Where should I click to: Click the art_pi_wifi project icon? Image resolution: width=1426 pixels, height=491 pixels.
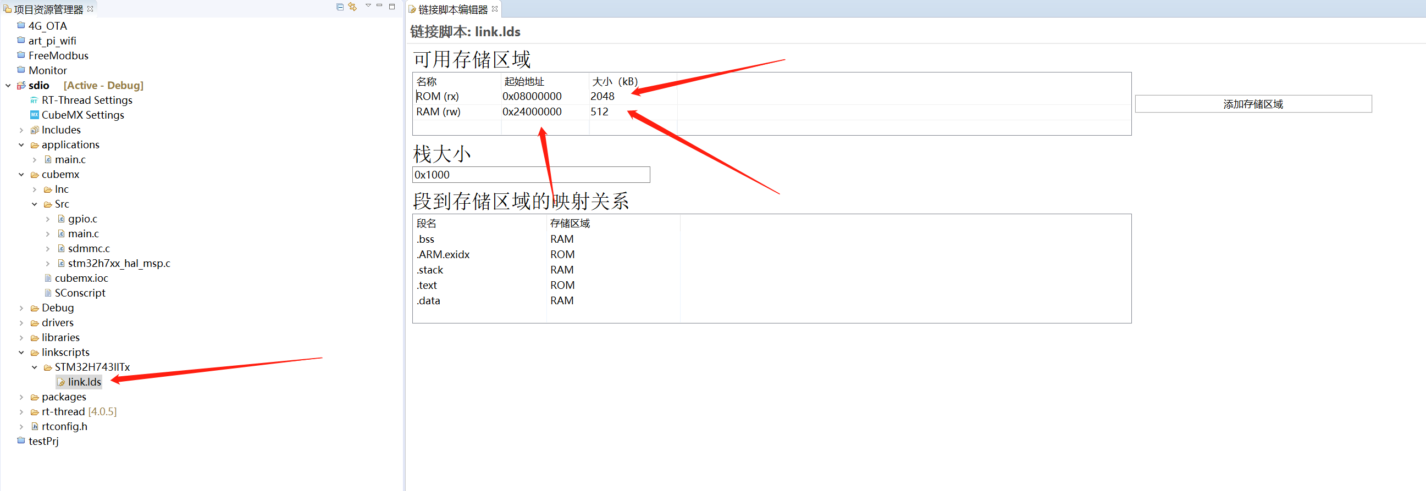(x=21, y=40)
